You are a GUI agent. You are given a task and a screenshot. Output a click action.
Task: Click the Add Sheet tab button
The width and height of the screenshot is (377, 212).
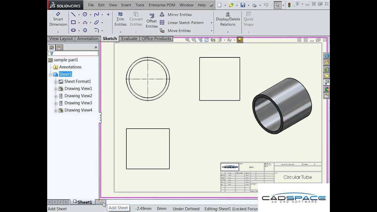coord(100,201)
